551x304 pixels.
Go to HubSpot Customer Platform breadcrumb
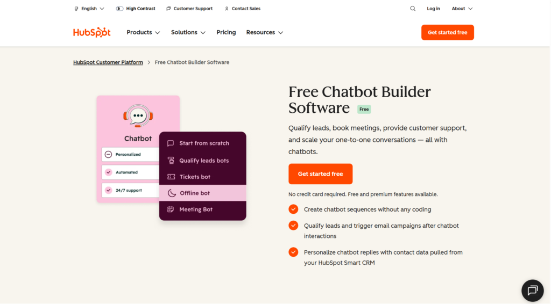(108, 62)
